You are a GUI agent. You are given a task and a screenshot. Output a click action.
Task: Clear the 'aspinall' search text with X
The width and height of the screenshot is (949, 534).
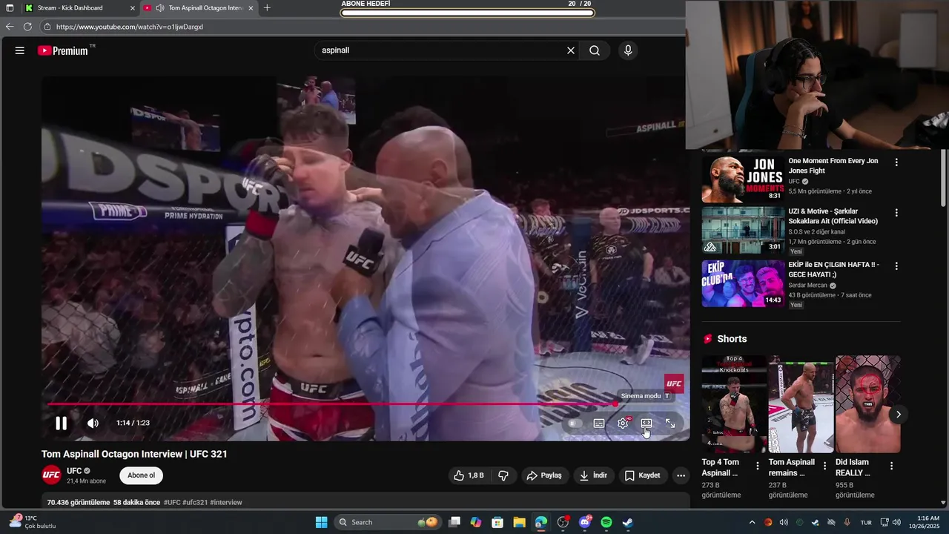(571, 50)
